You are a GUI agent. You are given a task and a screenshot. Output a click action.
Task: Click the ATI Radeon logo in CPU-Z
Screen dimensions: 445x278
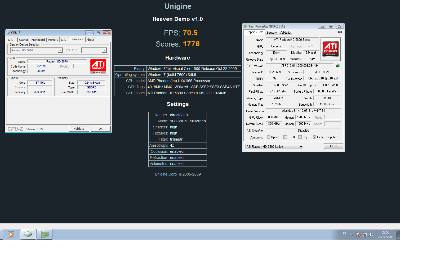click(x=98, y=66)
